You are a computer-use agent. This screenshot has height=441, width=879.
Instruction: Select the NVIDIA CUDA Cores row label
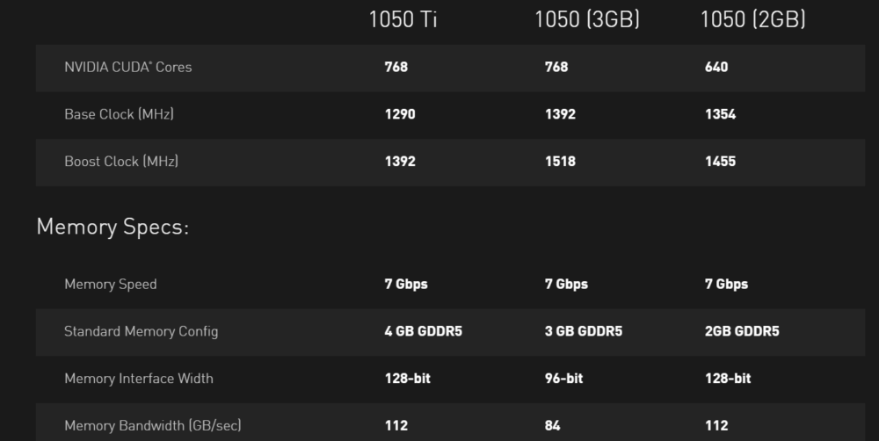coord(127,68)
